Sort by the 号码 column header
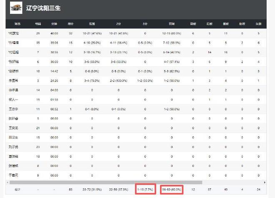 [38, 24]
